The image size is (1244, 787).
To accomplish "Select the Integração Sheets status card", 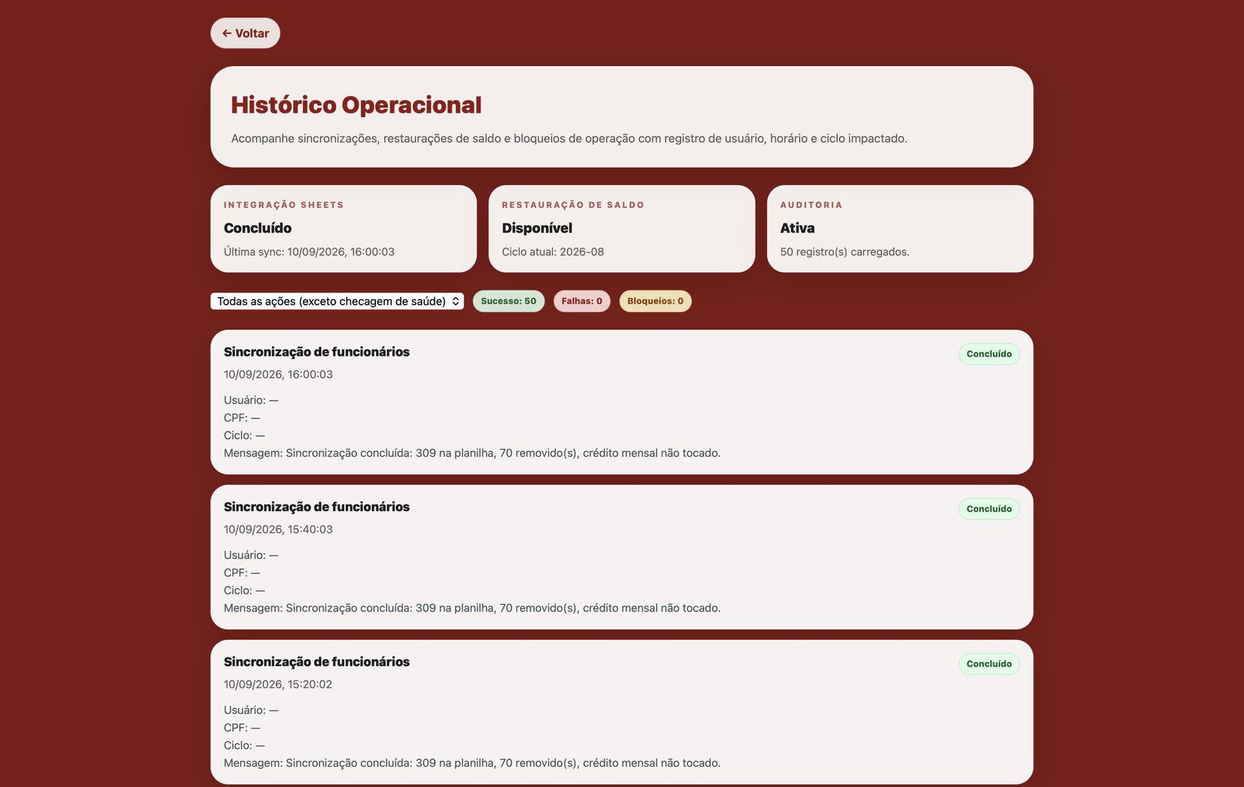I will pyautogui.click(x=343, y=229).
